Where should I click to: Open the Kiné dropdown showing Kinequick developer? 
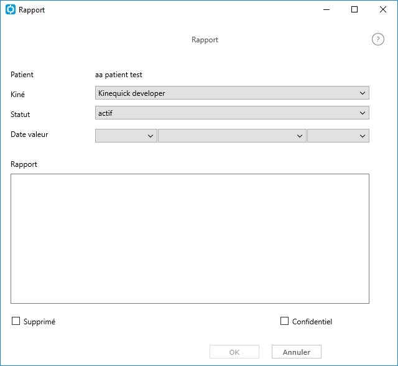tap(232, 93)
